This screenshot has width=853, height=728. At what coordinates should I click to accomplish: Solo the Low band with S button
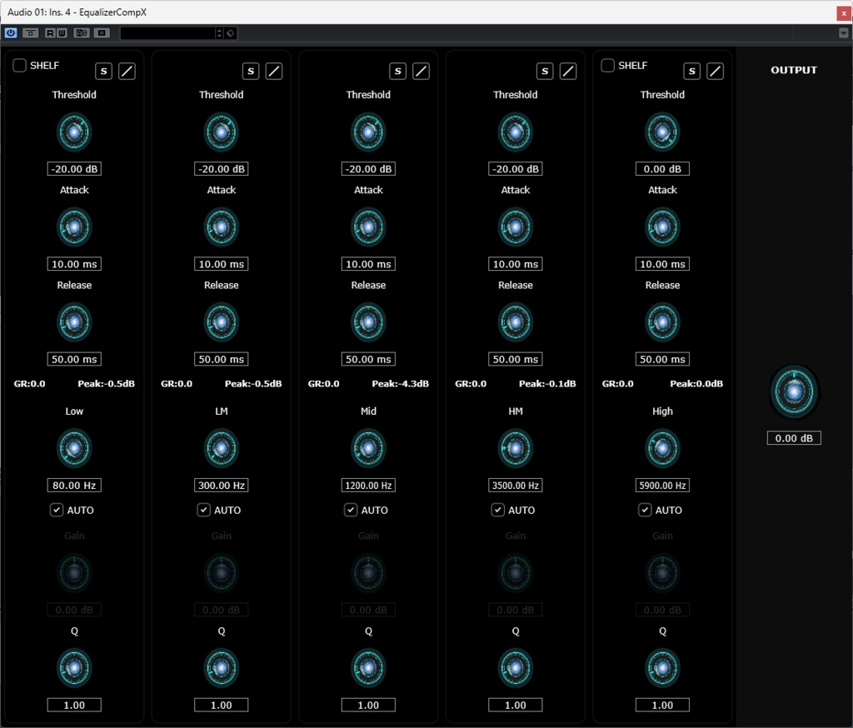tap(104, 71)
